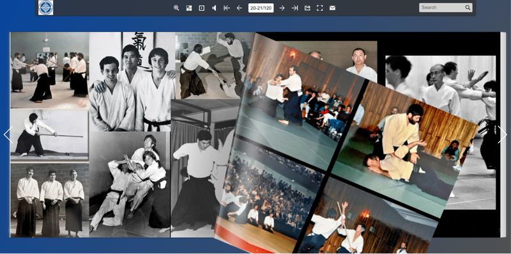Open the thumbnails grid view
Image resolution: width=511 pixels, height=254 pixels.
click(189, 8)
